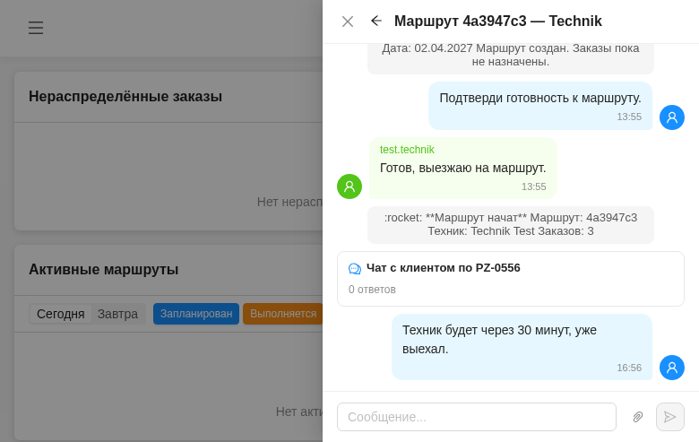Click the chat bubbles thread icon
The width and height of the screenshot is (699, 442).
coord(355,268)
